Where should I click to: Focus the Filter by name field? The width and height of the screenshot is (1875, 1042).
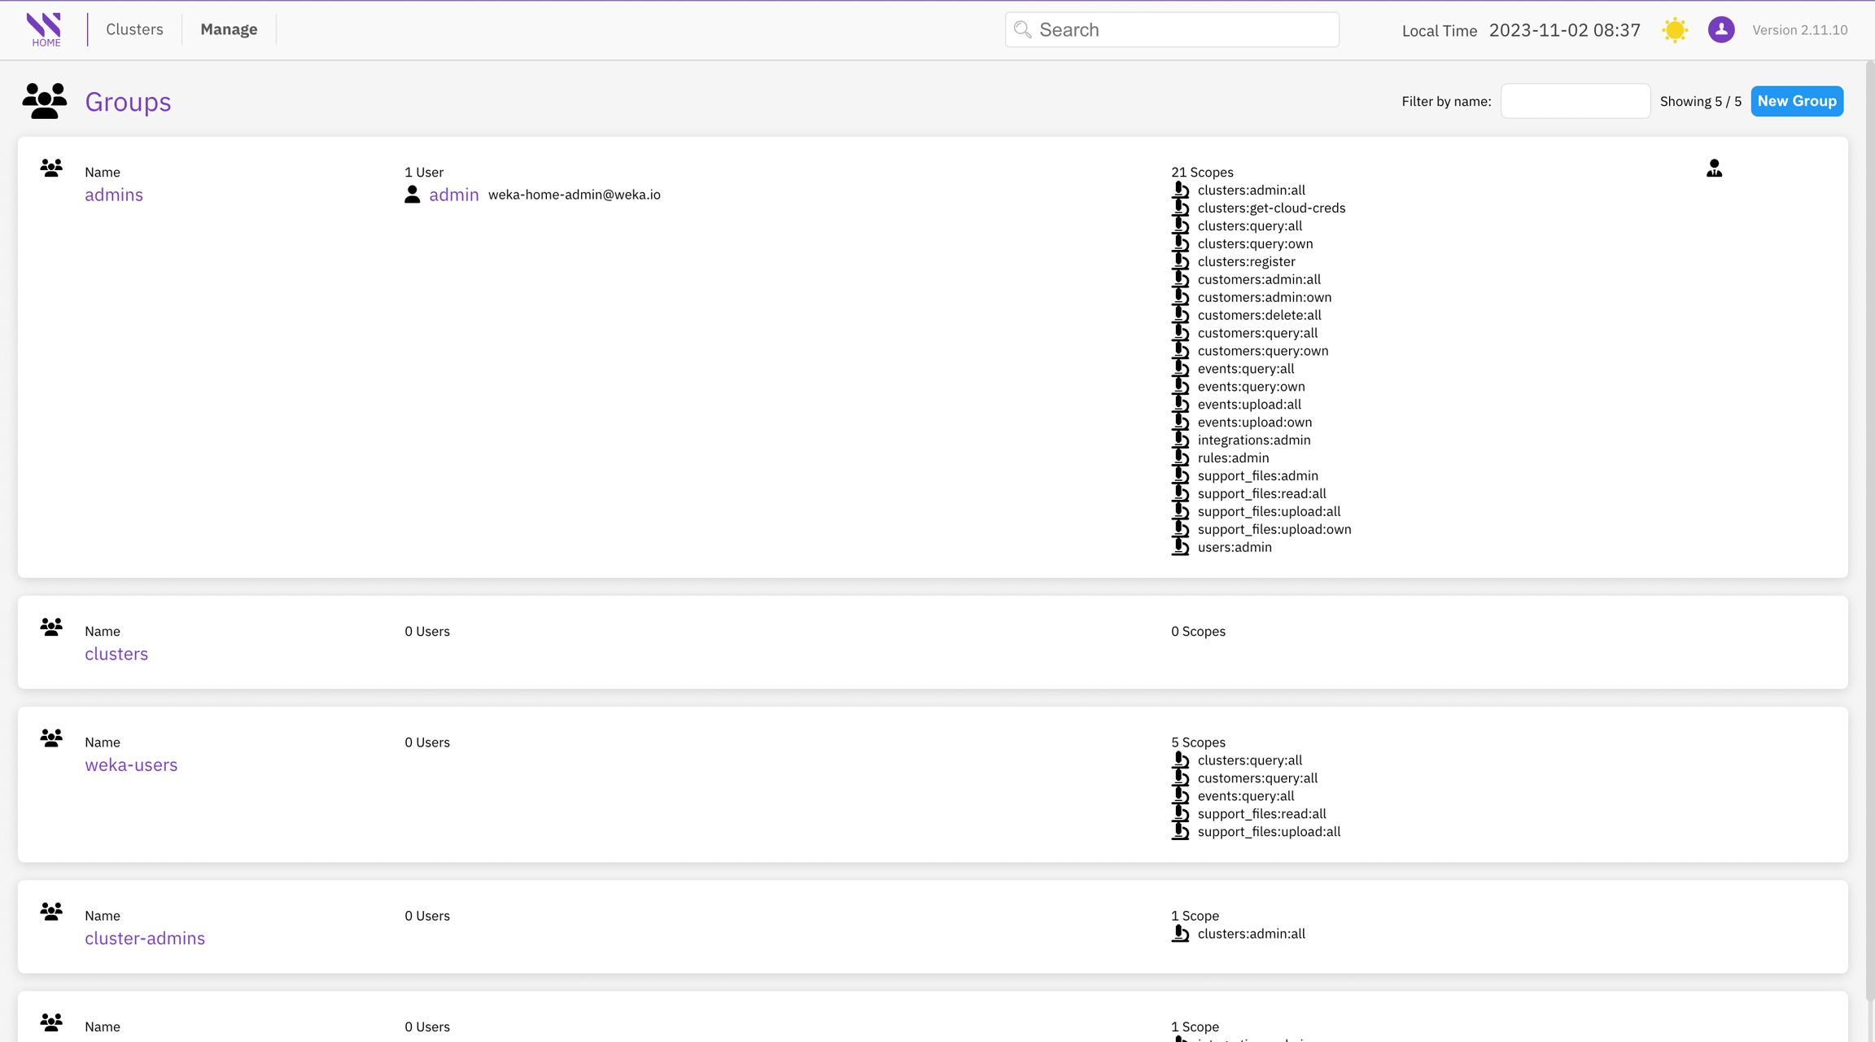click(x=1575, y=101)
